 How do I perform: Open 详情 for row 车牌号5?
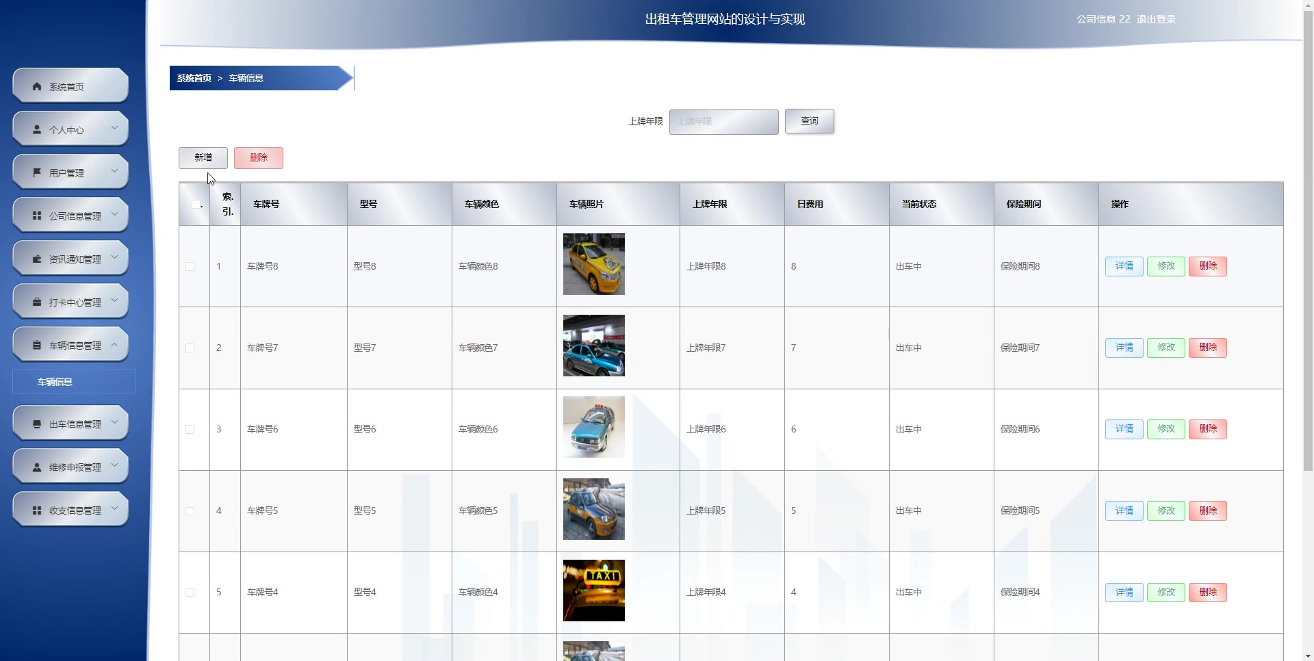[x=1124, y=510]
